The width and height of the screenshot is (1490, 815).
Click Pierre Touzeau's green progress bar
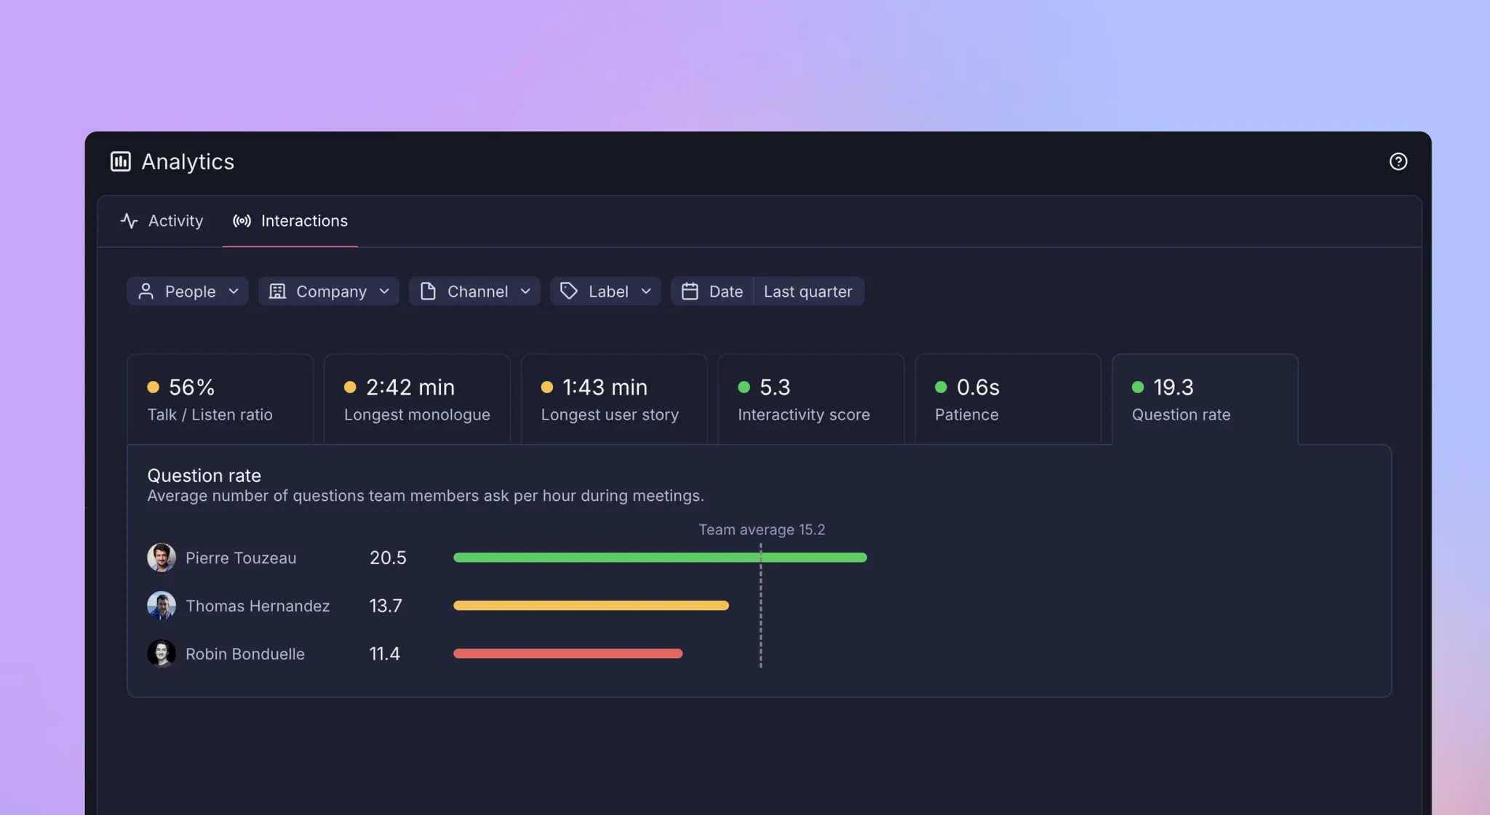(659, 558)
